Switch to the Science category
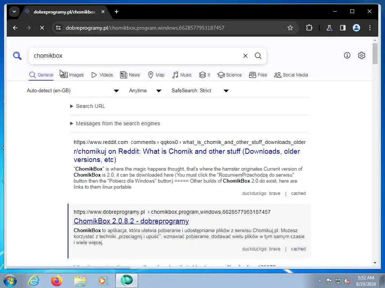The height and width of the screenshot is (288, 385). 230,75
